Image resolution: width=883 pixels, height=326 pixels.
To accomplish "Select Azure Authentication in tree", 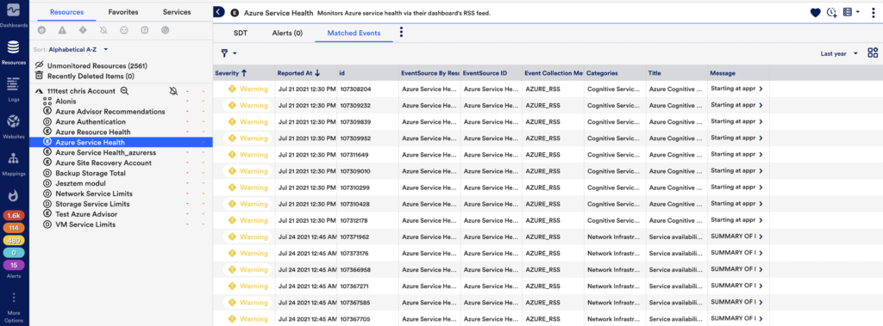I will point(91,122).
